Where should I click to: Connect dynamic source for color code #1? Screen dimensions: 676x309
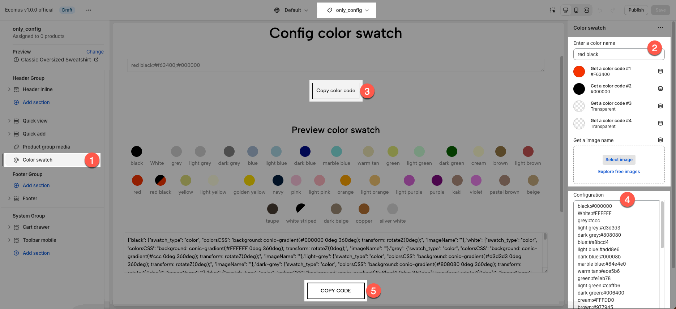pyautogui.click(x=660, y=71)
